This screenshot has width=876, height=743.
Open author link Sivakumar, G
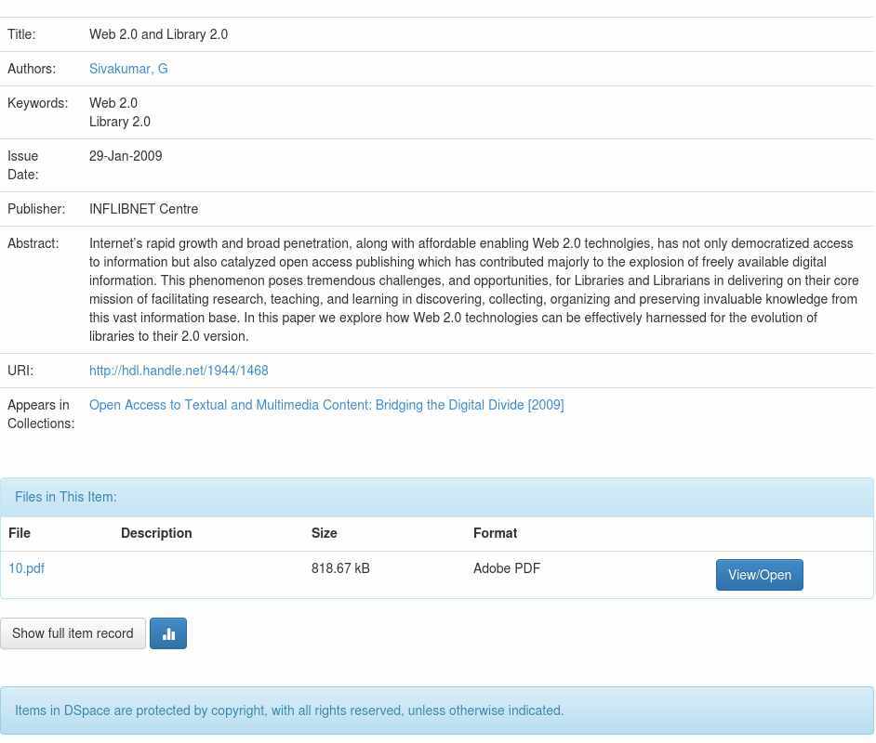(x=128, y=69)
